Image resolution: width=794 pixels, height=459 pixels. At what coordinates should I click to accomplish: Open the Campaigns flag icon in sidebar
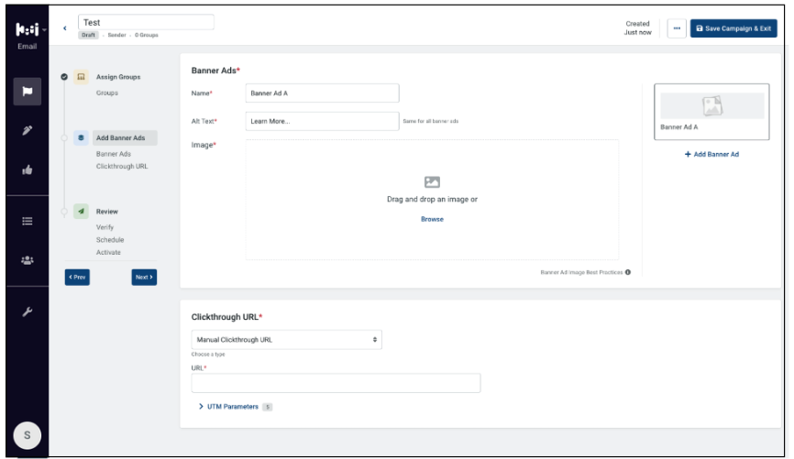(x=28, y=91)
